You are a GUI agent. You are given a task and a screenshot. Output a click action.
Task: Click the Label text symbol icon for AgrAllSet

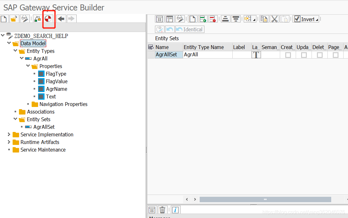256,55
